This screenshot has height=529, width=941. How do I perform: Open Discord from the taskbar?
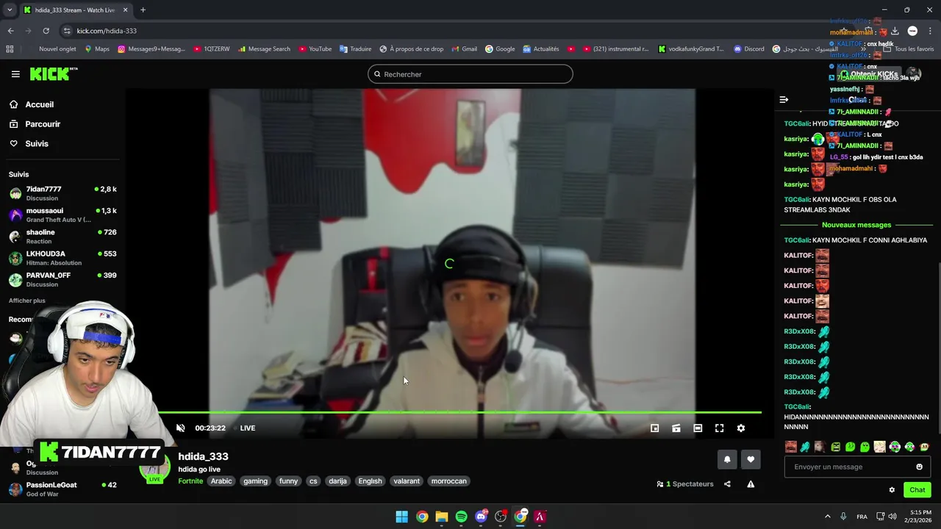pyautogui.click(x=481, y=517)
